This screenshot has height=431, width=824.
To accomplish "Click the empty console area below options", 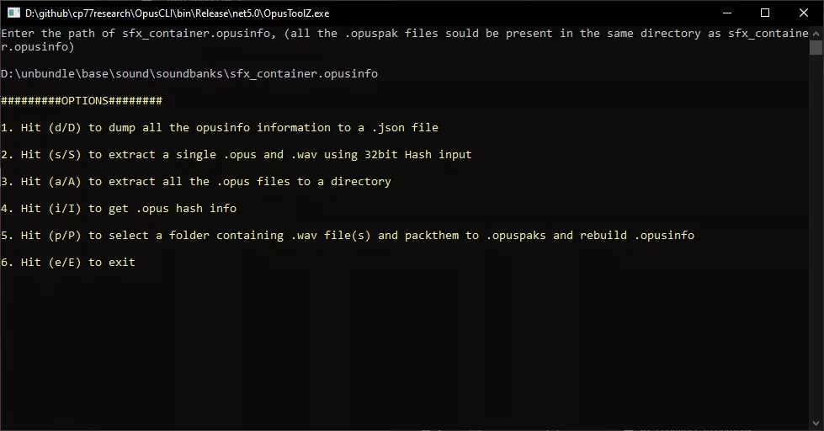I will (405, 347).
